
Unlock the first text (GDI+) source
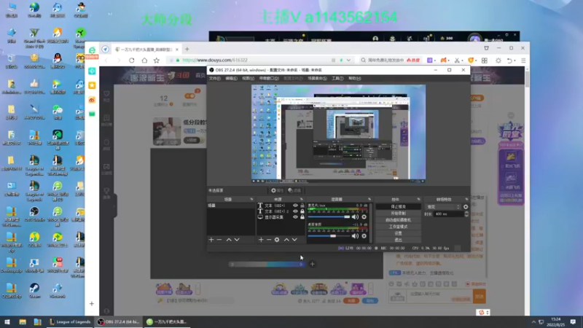pyautogui.click(x=302, y=206)
